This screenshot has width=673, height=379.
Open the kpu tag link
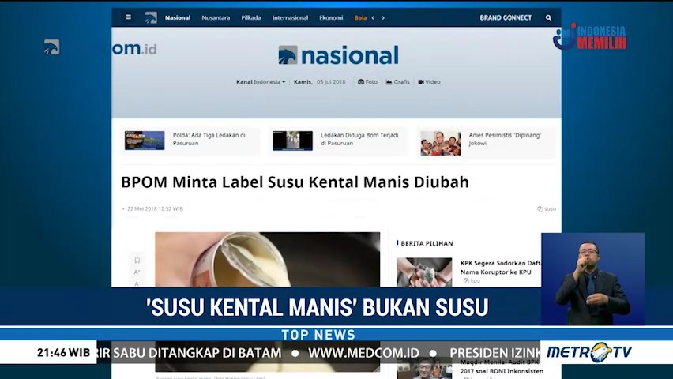tap(472, 281)
